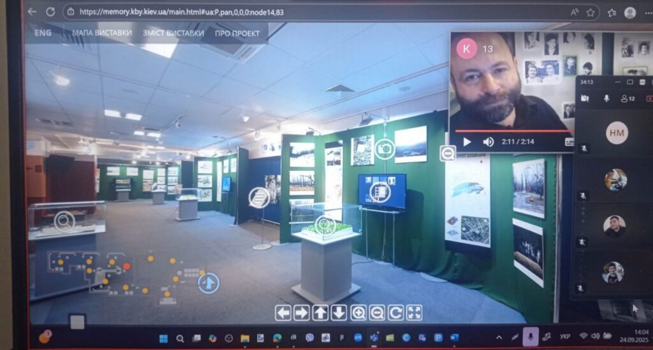Image resolution: width=653 pixels, height=350 pixels.
Task: Open the document hotspot beside the green wall
Action: coord(259,197)
